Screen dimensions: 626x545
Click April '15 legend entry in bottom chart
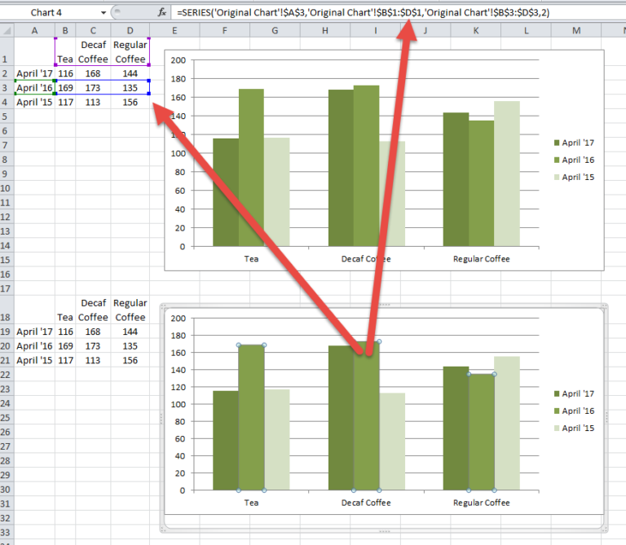574,428
